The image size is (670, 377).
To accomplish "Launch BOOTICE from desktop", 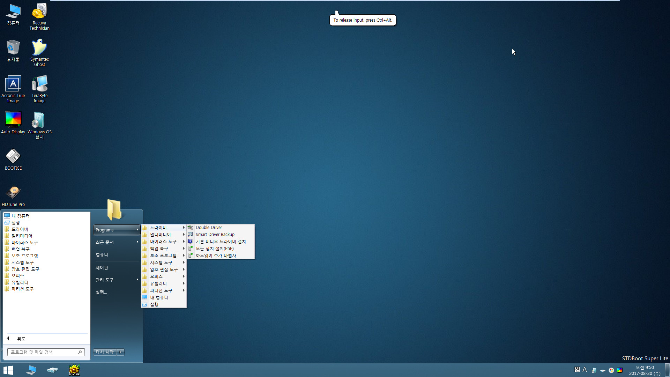I will [x=13, y=159].
